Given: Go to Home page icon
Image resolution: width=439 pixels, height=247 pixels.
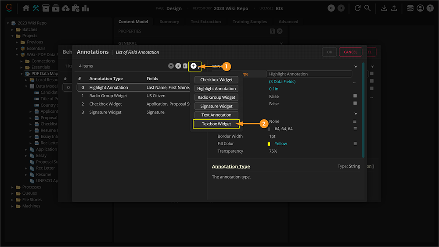Looking at the screenshot, I should (26, 8).
